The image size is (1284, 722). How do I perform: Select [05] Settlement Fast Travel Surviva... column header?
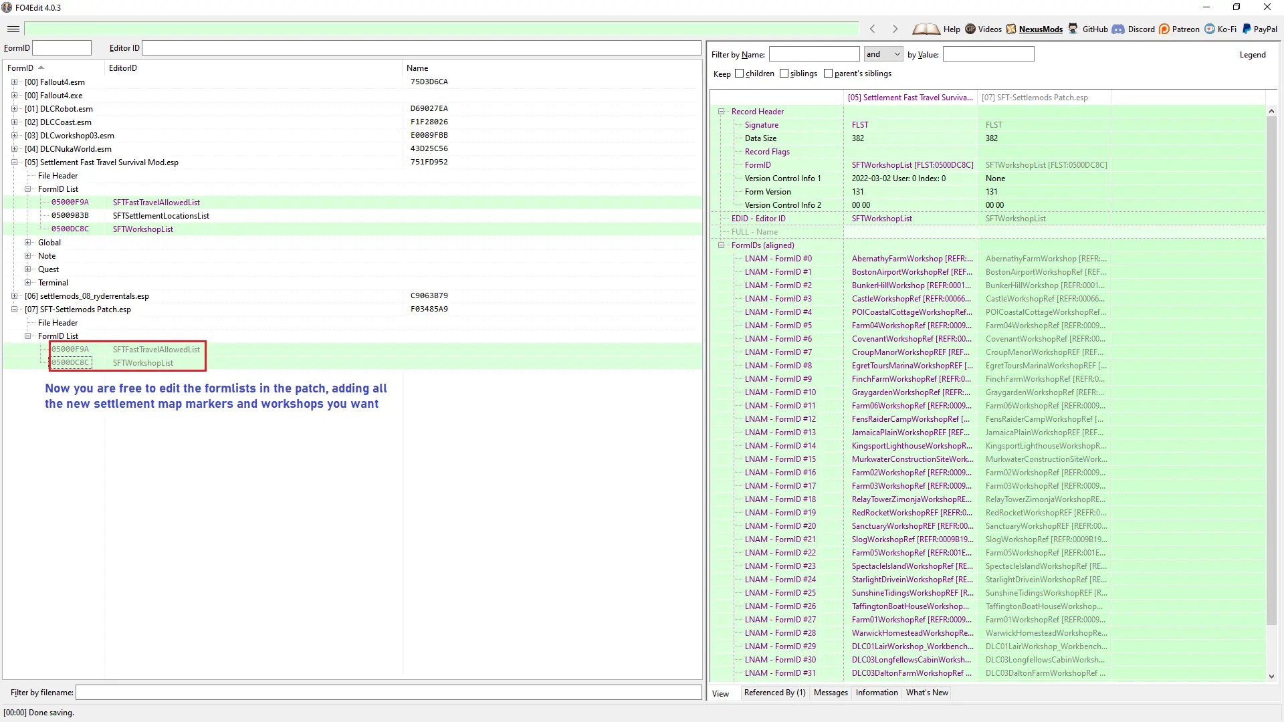pyautogui.click(x=910, y=98)
